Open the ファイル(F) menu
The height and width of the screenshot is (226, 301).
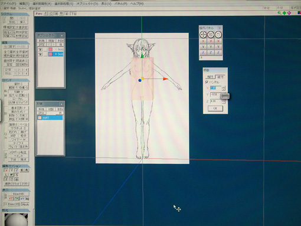9,4
